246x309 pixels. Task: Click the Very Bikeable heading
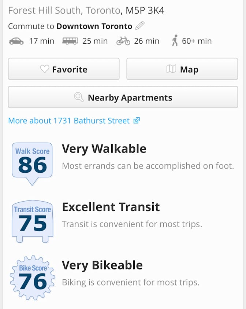tap(102, 265)
